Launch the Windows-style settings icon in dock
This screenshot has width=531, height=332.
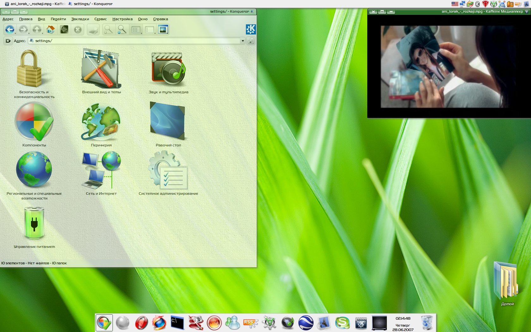pyautogui.click(x=104, y=323)
